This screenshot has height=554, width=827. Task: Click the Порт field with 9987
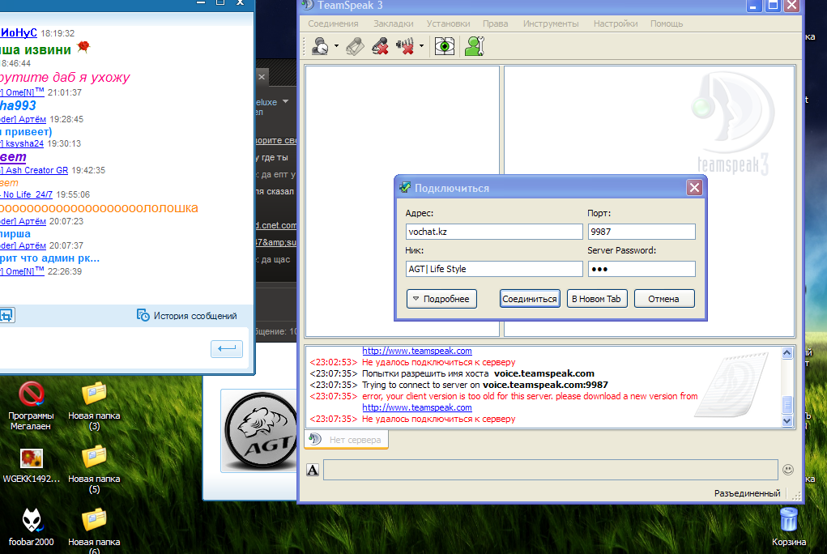(x=642, y=232)
